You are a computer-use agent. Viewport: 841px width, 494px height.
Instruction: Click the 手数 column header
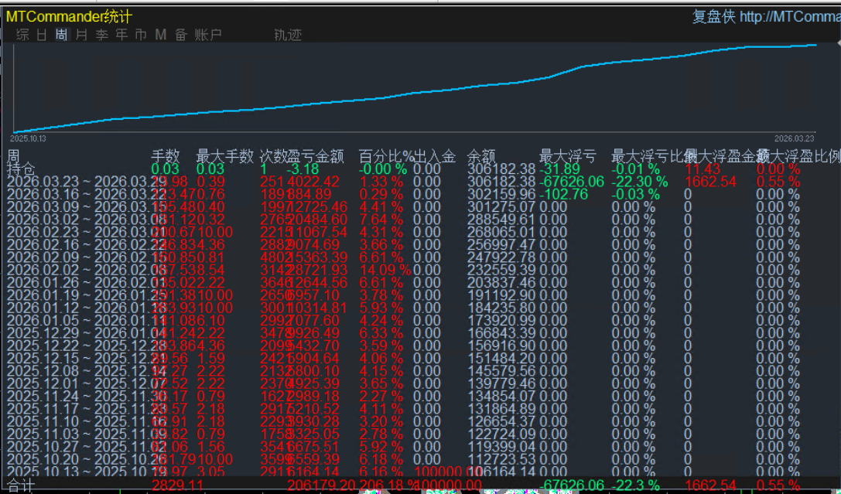[166, 156]
